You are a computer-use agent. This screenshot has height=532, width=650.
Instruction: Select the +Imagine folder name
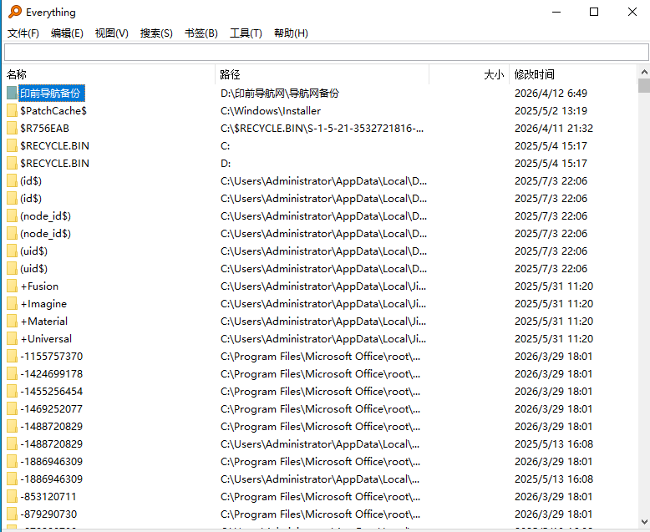(43, 304)
